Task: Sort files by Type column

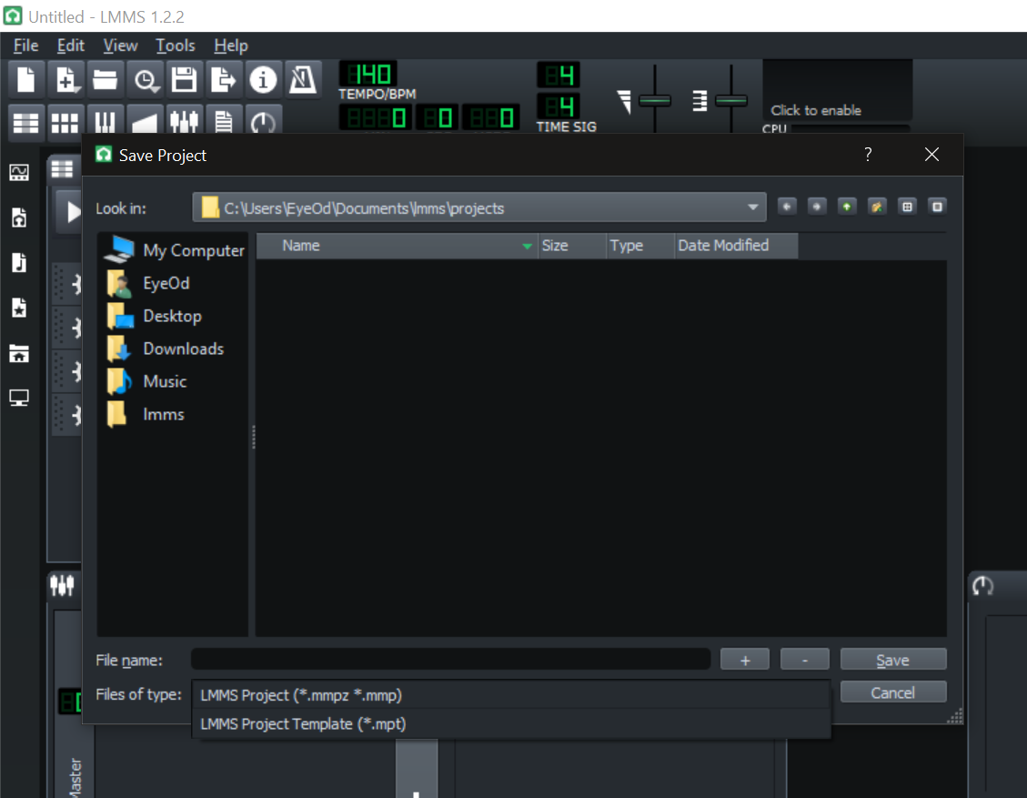Action: [x=639, y=246]
